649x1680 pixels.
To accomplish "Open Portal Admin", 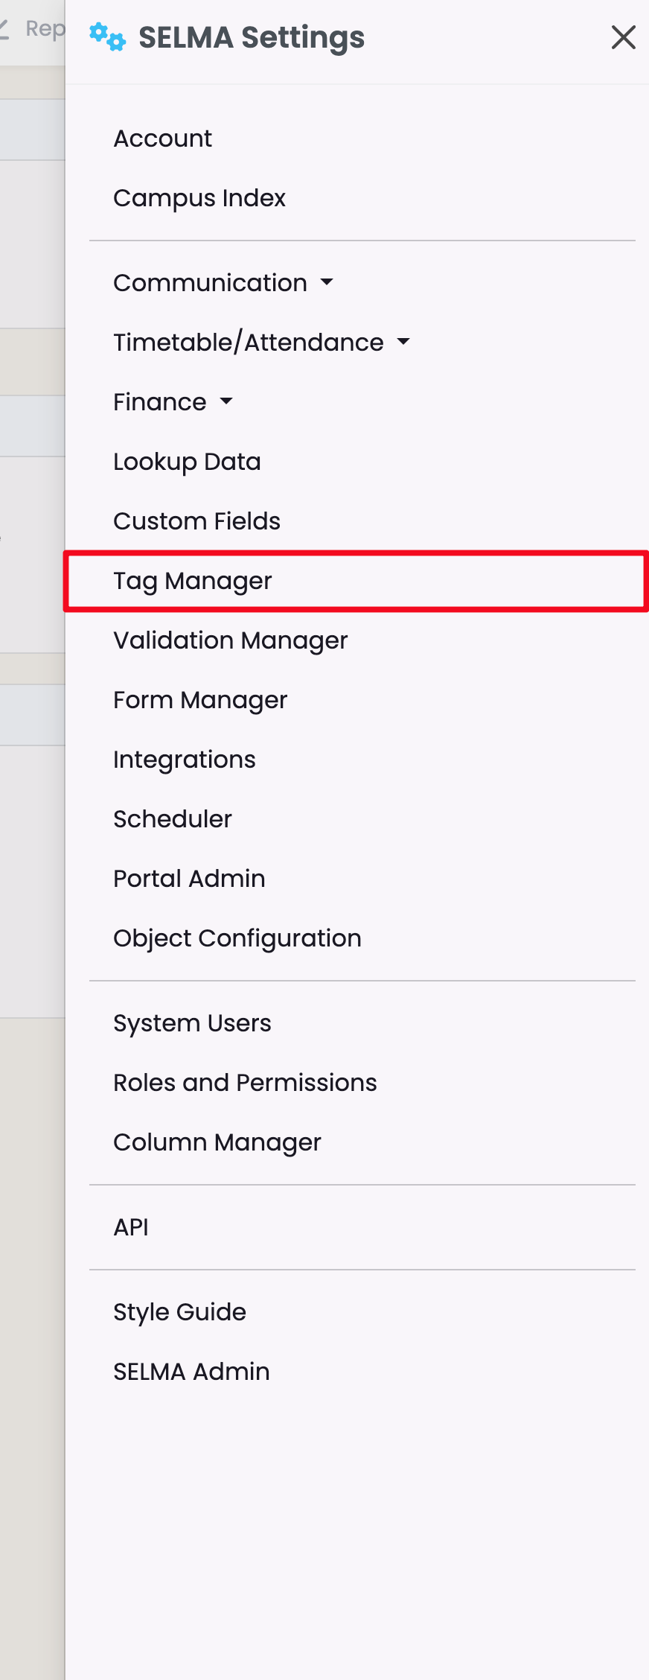I will [189, 879].
